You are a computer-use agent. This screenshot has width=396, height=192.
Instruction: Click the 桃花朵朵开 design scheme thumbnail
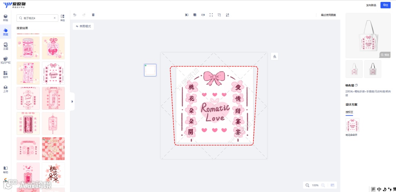[x=352, y=125]
